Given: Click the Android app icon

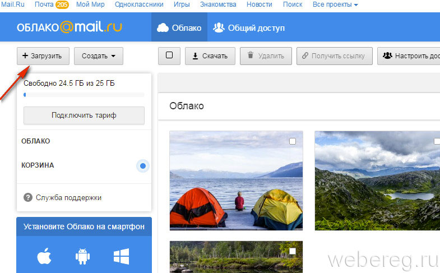Looking at the screenshot, I should coord(82,256).
